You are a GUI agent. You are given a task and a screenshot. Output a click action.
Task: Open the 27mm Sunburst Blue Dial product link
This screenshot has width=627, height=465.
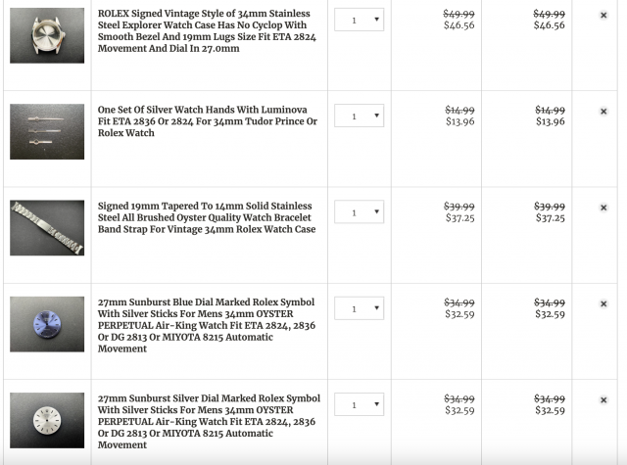207,325
